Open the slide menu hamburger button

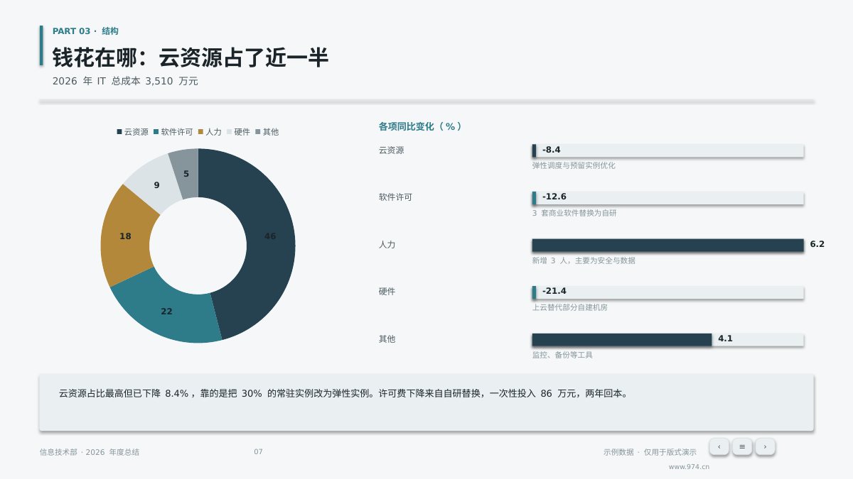pyautogui.click(x=742, y=446)
